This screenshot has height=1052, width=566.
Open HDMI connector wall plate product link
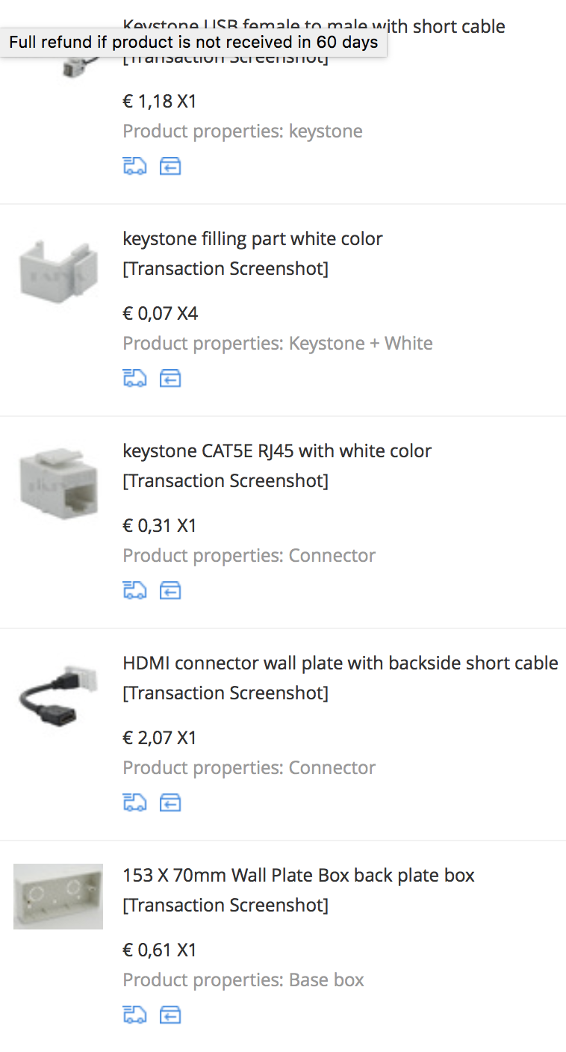pyautogui.click(x=340, y=663)
